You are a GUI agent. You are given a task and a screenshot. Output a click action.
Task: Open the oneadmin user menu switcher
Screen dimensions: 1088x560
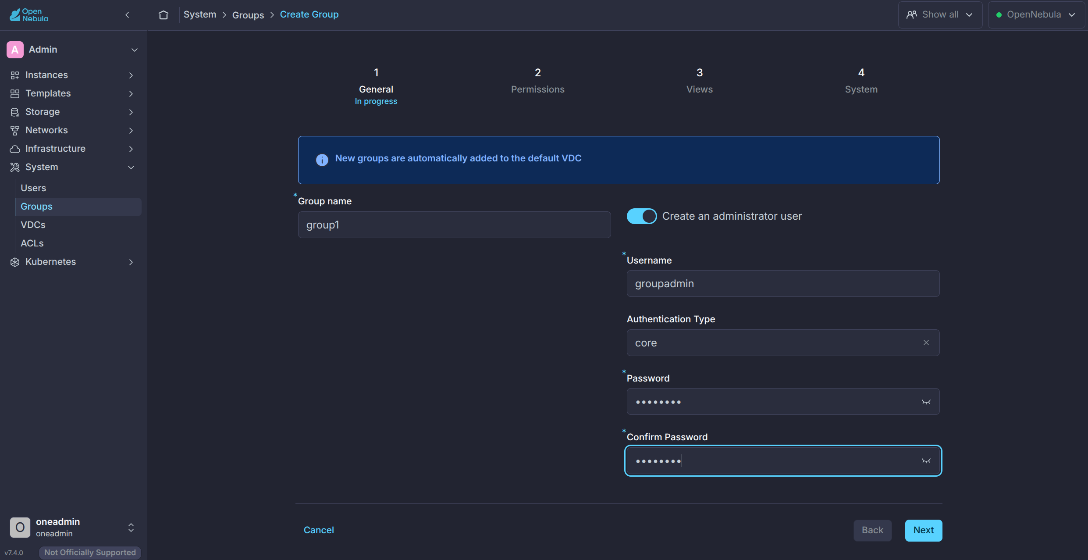tap(131, 527)
